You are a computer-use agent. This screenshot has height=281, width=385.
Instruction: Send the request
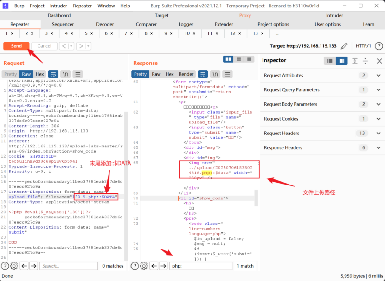[x=16, y=46]
